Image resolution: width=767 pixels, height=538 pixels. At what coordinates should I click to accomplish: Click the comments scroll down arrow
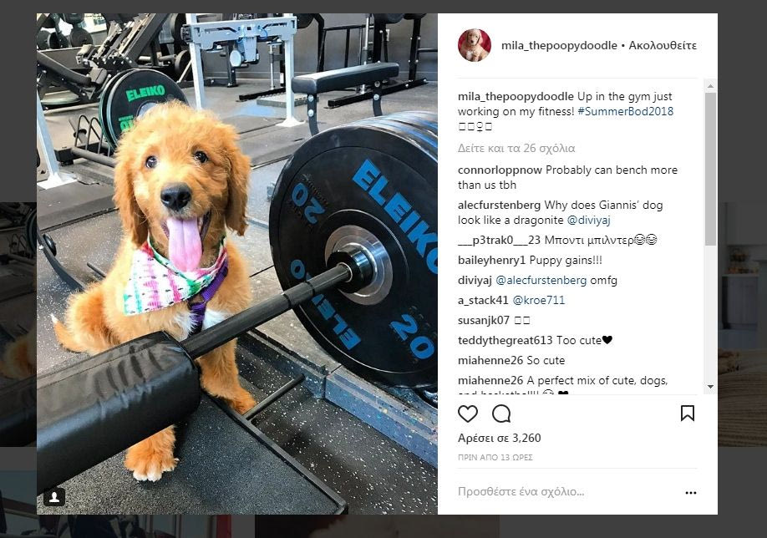click(x=710, y=387)
